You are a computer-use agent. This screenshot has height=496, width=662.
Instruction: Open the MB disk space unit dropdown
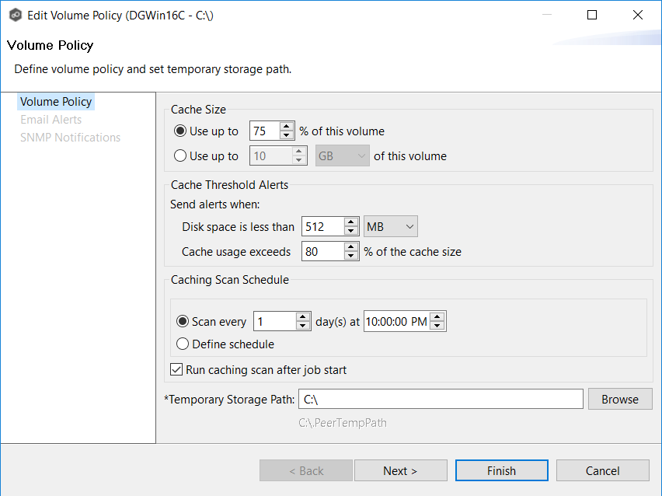(x=391, y=227)
